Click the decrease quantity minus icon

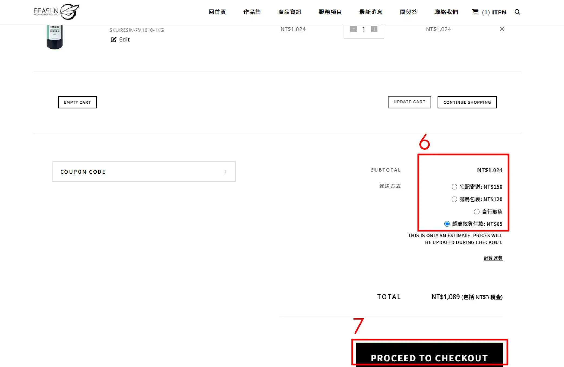354,29
